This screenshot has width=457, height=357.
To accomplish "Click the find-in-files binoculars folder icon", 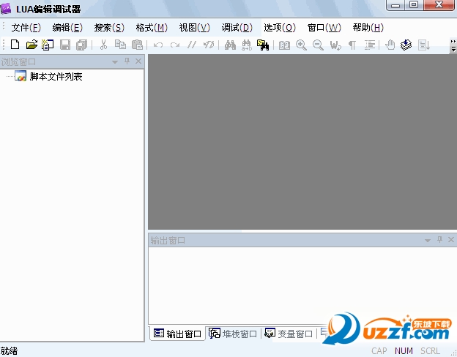I will [x=263, y=45].
